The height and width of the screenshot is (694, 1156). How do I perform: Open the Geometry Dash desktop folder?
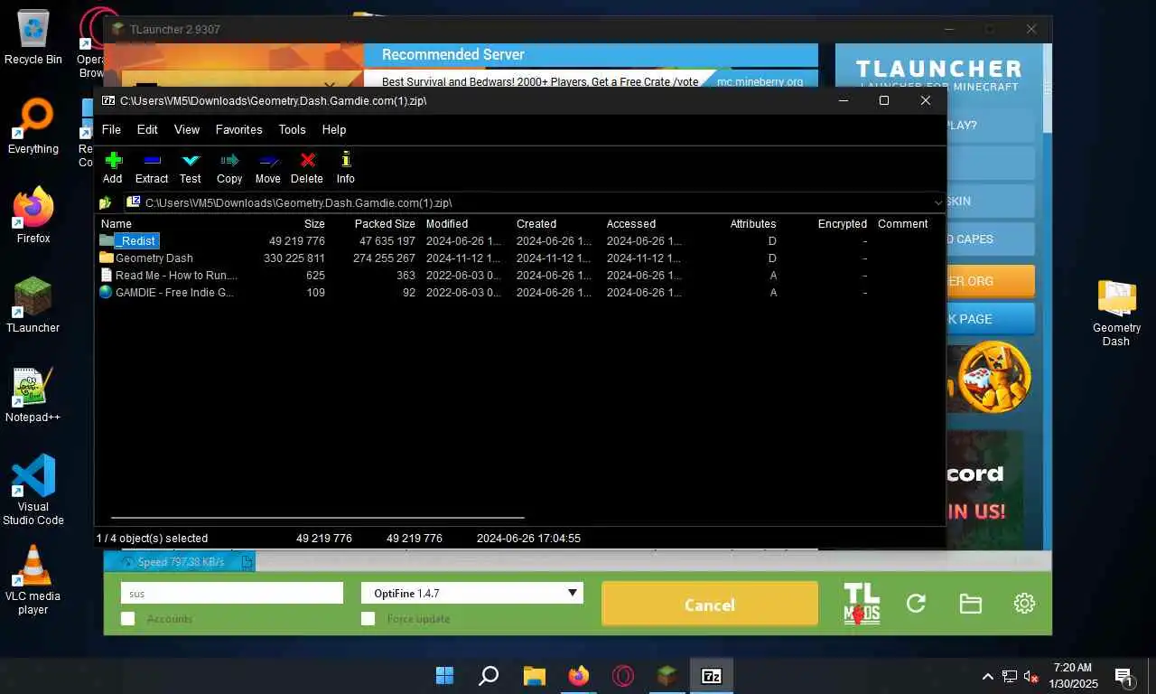[1116, 313]
